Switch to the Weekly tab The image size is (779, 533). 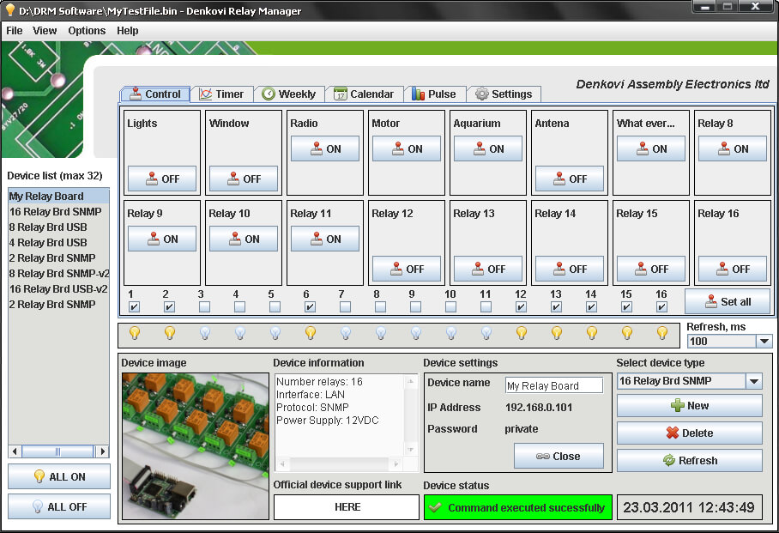tap(289, 94)
